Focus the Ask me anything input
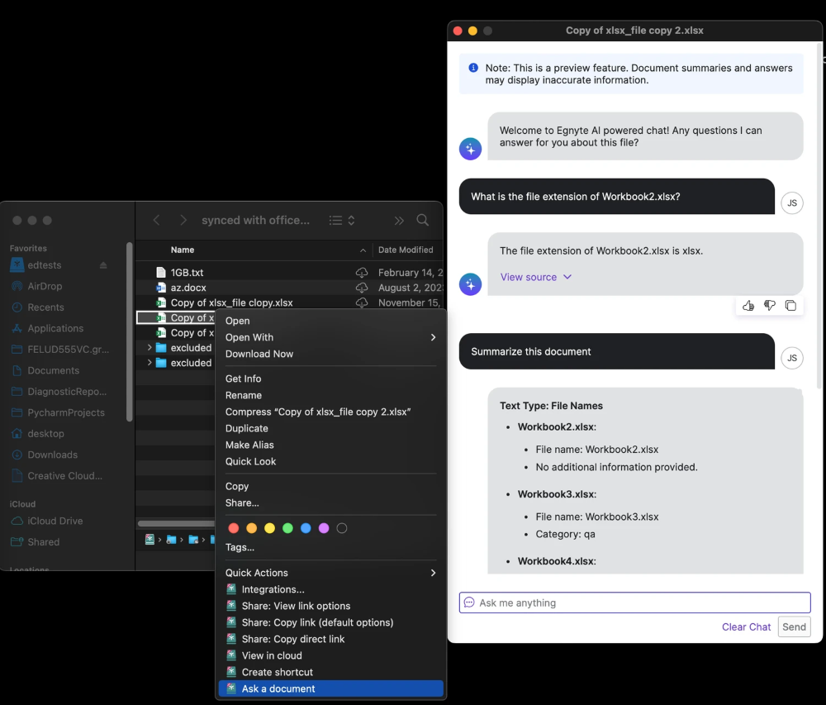The height and width of the screenshot is (705, 826). tap(634, 603)
